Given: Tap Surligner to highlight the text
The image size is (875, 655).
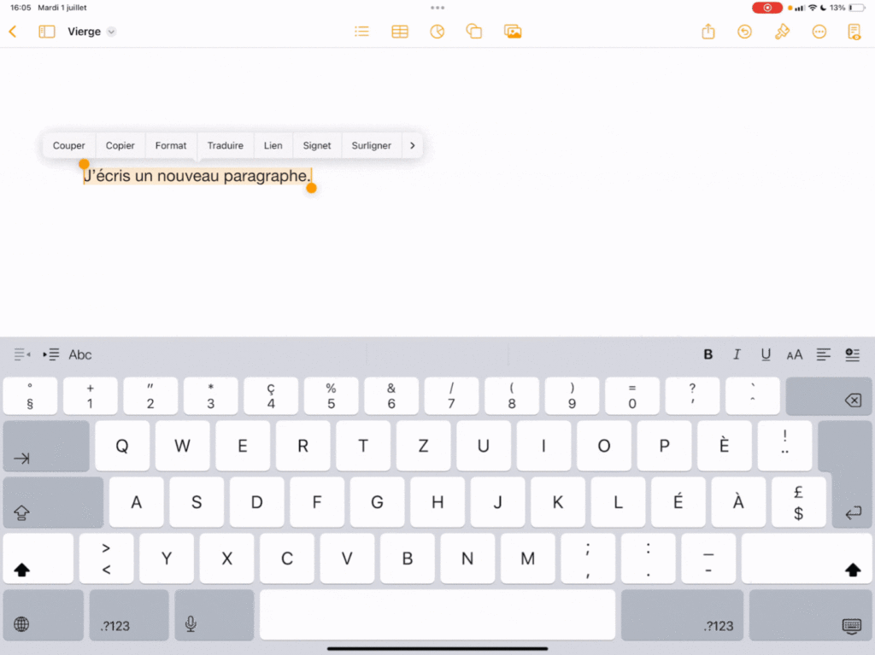Looking at the screenshot, I should coord(372,145).
